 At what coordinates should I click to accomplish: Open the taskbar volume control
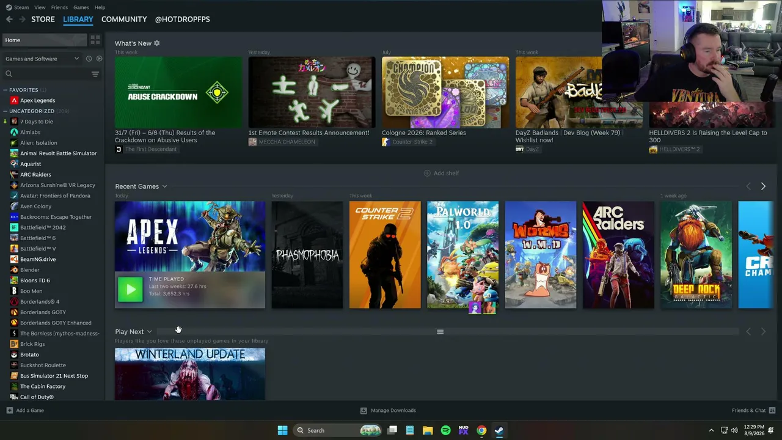pos(734,430)
